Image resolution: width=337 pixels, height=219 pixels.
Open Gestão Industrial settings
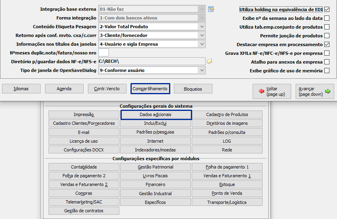click(x=156, y=193)
